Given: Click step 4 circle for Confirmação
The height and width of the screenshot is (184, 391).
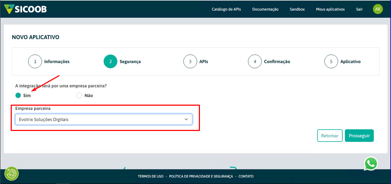Looking at the screenshot, I should click(254, 62).
